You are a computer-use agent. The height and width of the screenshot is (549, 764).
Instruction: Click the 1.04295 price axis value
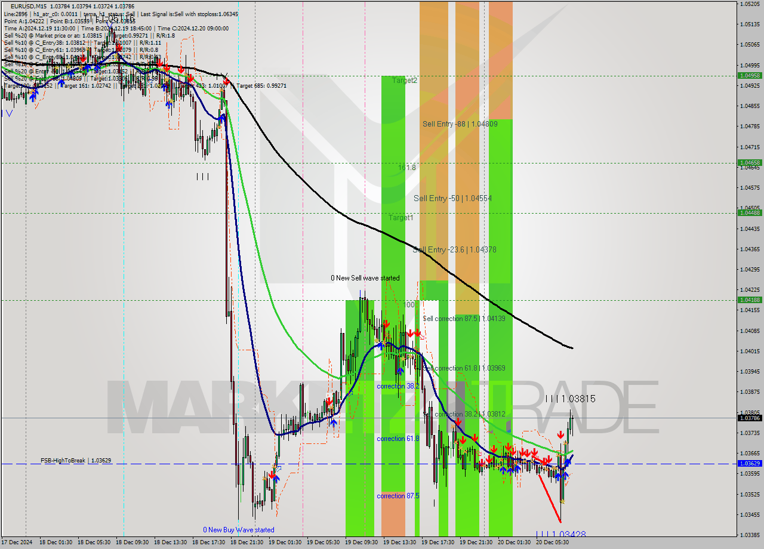pos(750,269)
